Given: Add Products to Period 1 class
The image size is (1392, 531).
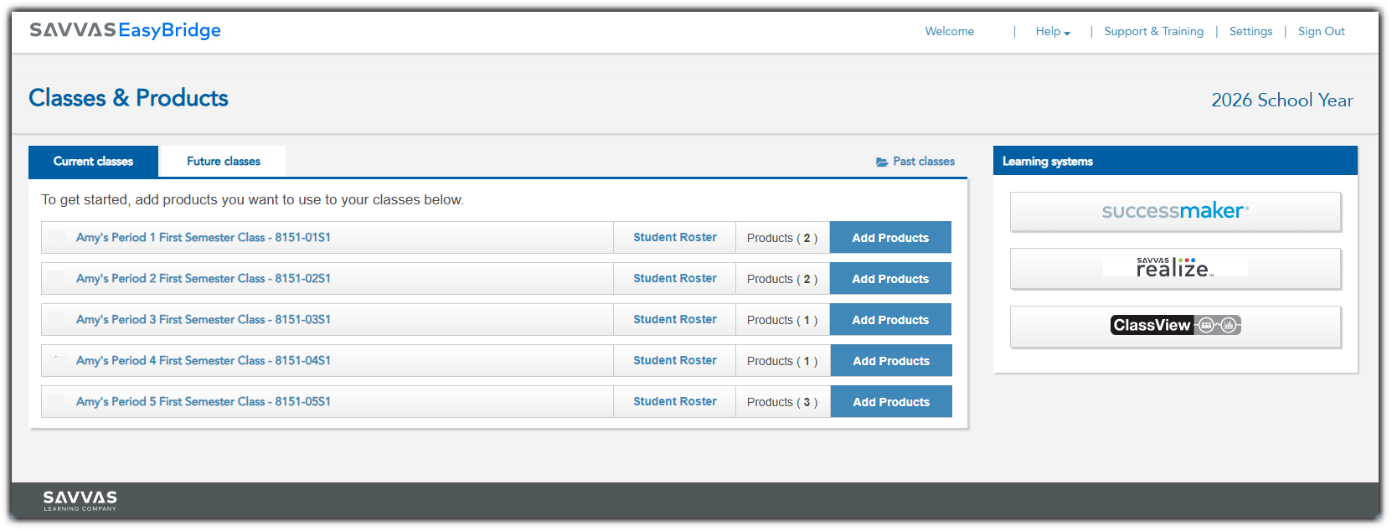Looking at the screenshot, I should click(890, 237).
